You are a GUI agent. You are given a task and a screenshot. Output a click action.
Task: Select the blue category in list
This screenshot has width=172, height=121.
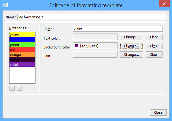(22, 40)
